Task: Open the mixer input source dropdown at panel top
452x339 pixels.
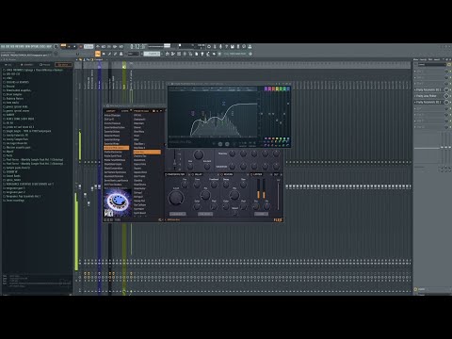Action: 431,64
